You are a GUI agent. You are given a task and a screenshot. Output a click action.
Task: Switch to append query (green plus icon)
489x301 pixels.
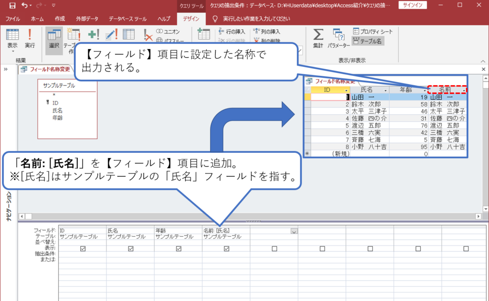pyautogui.click(x=93, y=34)
